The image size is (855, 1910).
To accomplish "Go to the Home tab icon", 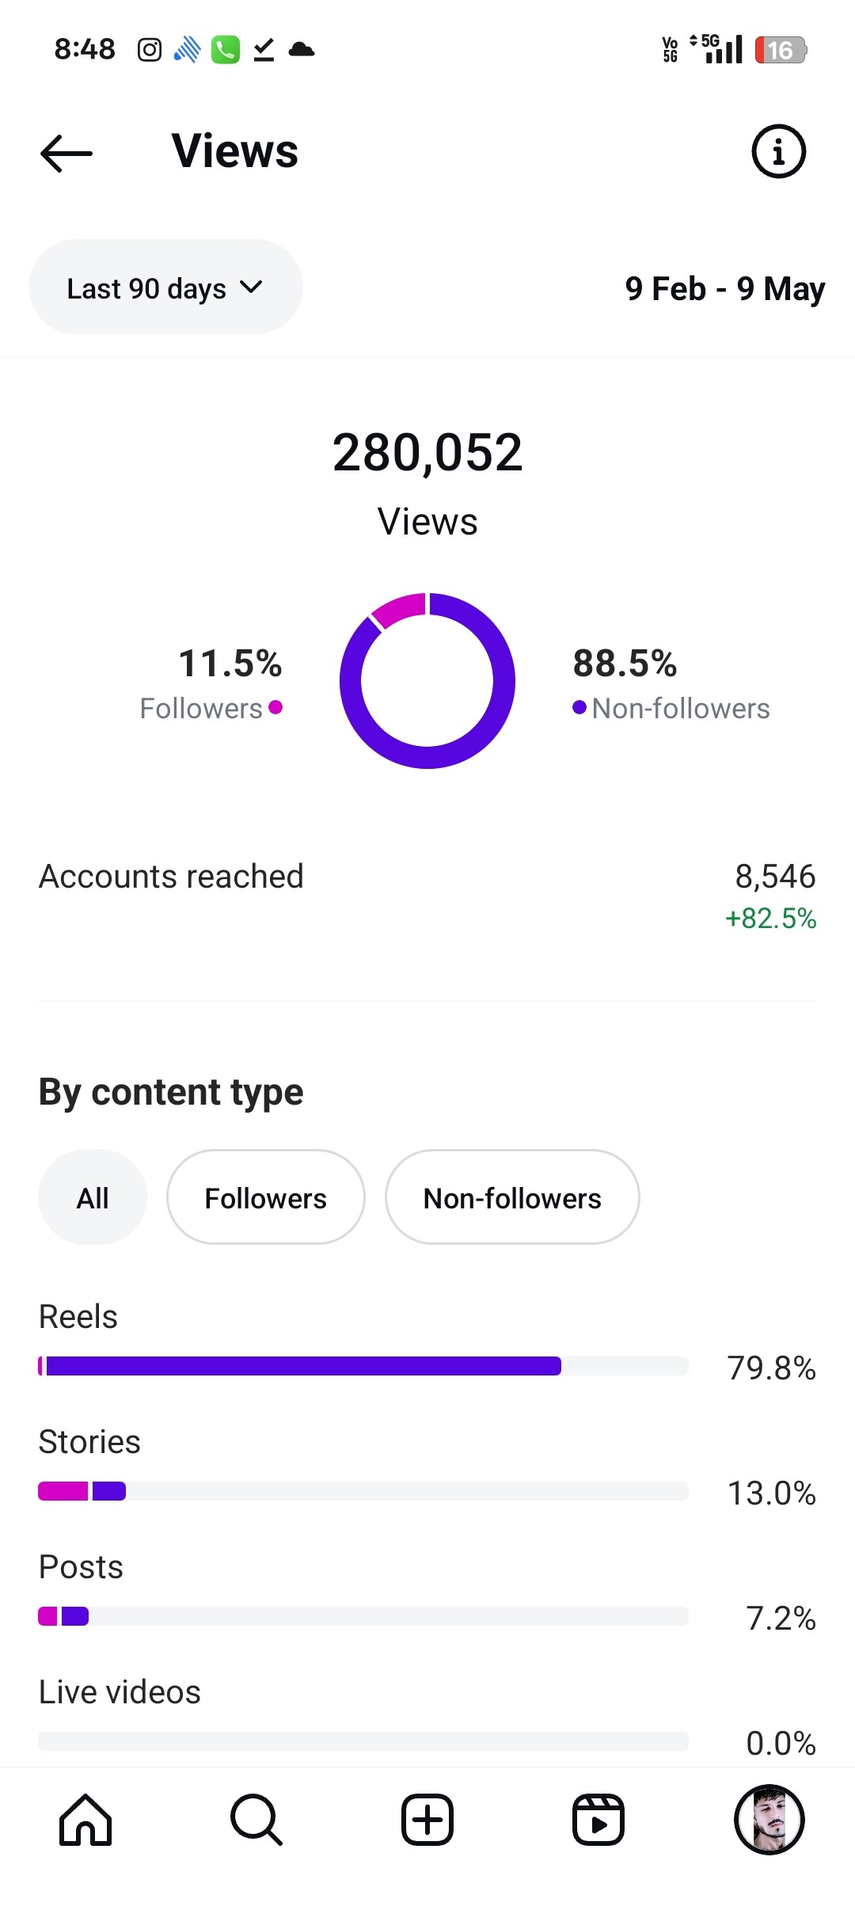I will [x=85, y=1820].
